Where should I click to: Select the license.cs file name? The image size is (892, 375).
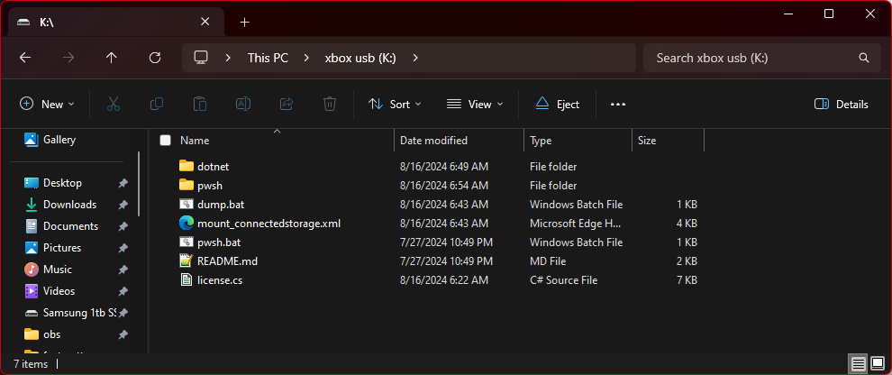click(x=220, y=280)
